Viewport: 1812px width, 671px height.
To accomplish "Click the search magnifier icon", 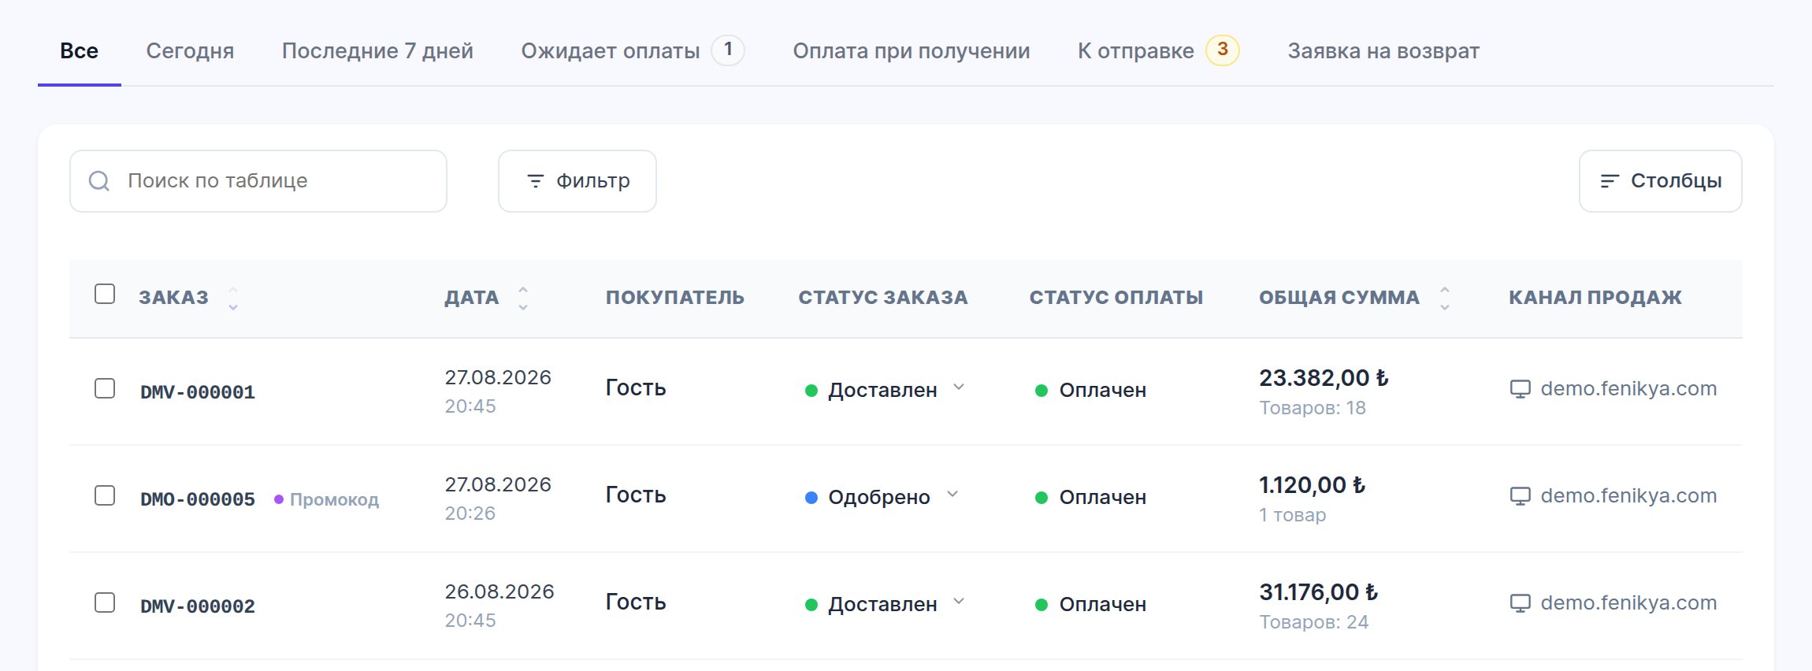I will [99, 181].
